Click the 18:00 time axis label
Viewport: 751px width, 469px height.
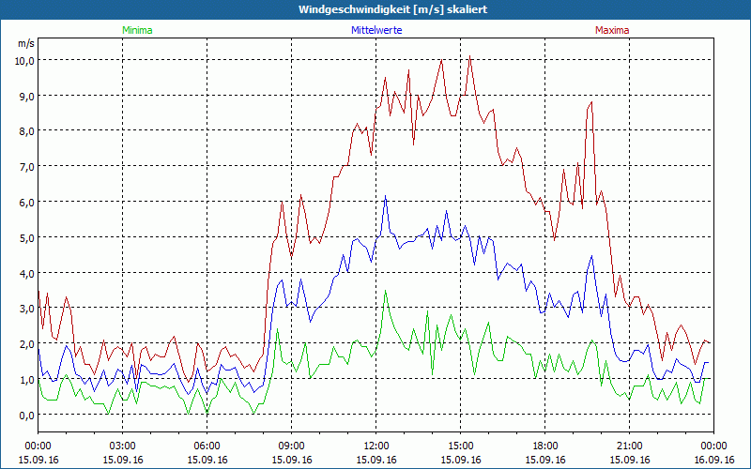pyautogui.click(x=545, y=446)
